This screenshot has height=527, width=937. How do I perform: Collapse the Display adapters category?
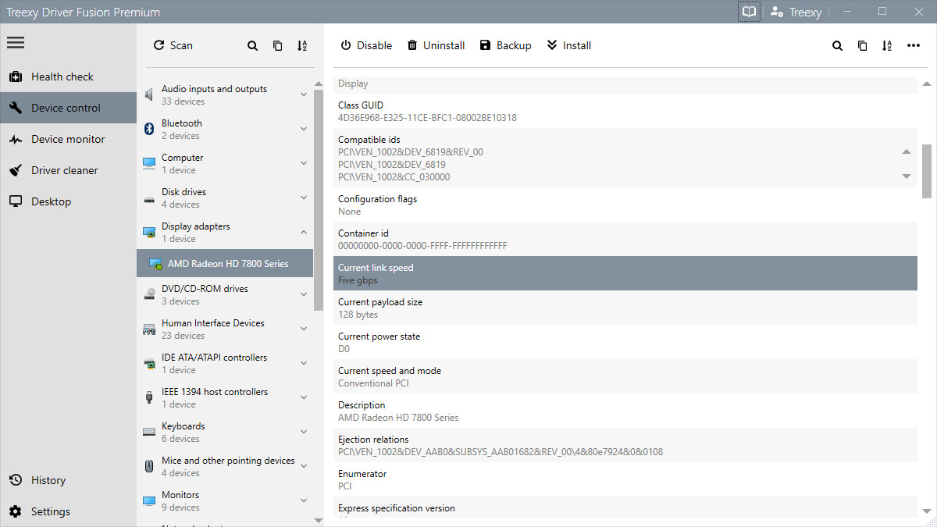303,232
